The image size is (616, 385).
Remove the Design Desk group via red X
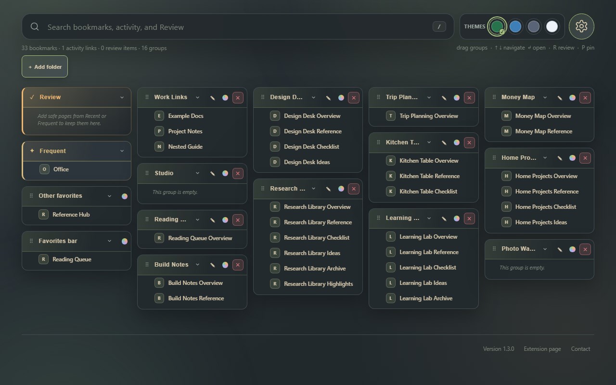point(354,98)
